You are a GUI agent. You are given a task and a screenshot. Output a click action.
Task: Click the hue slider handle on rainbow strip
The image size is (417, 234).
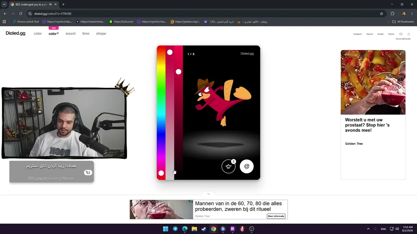click(x=161, y=173)
